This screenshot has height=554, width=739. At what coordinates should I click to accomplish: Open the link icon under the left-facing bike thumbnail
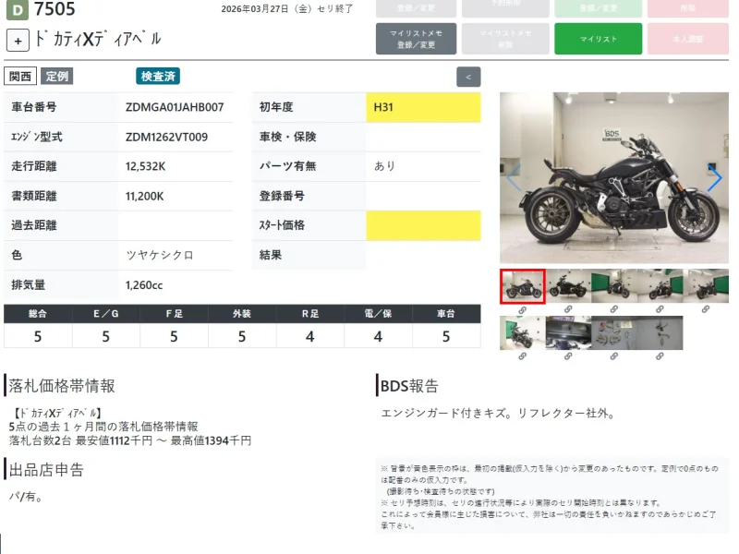click(568, 309)
